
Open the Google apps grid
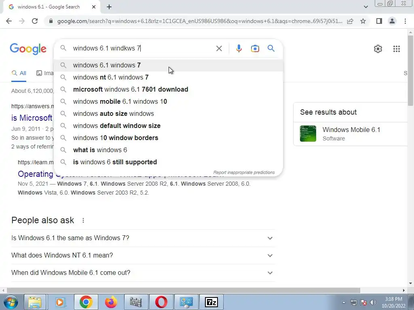[396, 49]
